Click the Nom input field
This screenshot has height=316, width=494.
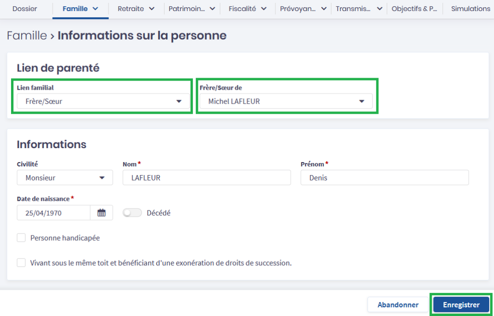[206, 178]
